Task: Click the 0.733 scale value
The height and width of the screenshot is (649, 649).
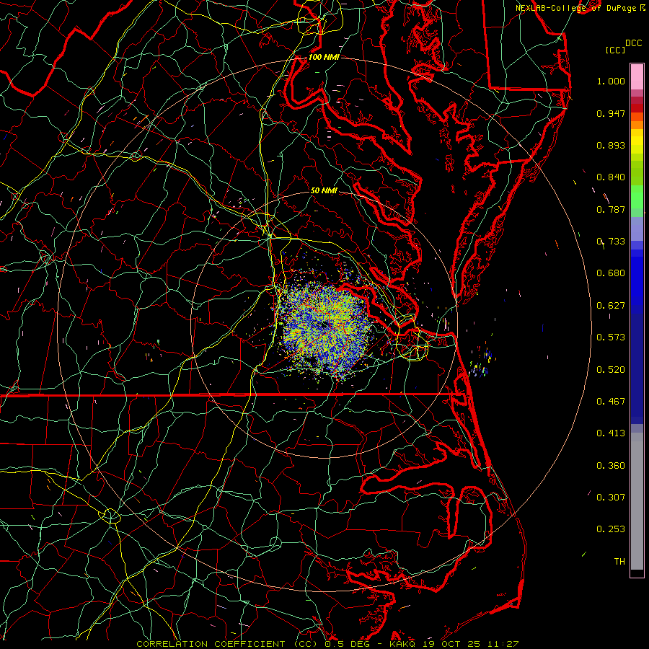Action: pyautogui.click(x=611, y=242)
